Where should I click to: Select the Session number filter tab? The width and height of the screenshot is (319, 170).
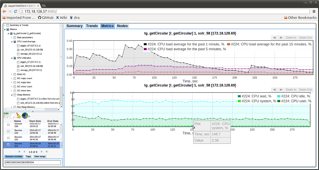click(14, 156)
